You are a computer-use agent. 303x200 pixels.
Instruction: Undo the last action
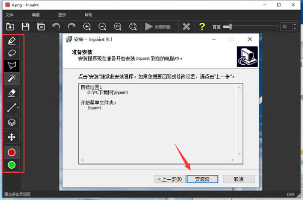point(56,27)
